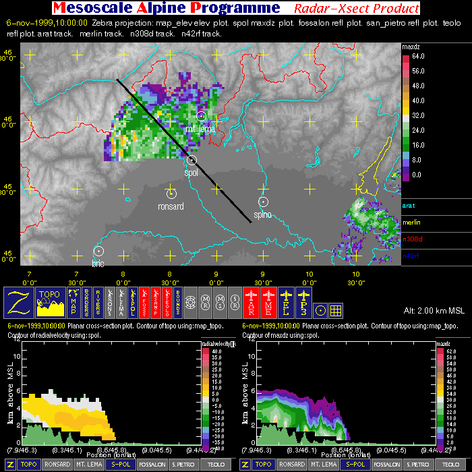Click the 32.0 yellow maxdz color swatch

[406, 111]
